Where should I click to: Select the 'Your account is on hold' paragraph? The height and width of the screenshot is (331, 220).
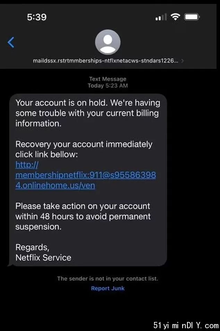[x=88, y=113]
